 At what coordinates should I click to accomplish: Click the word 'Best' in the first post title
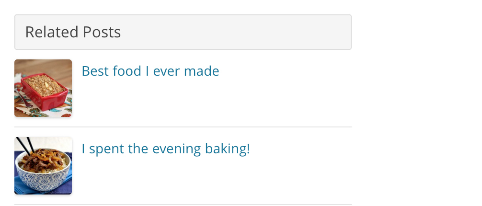pos(94,71)
